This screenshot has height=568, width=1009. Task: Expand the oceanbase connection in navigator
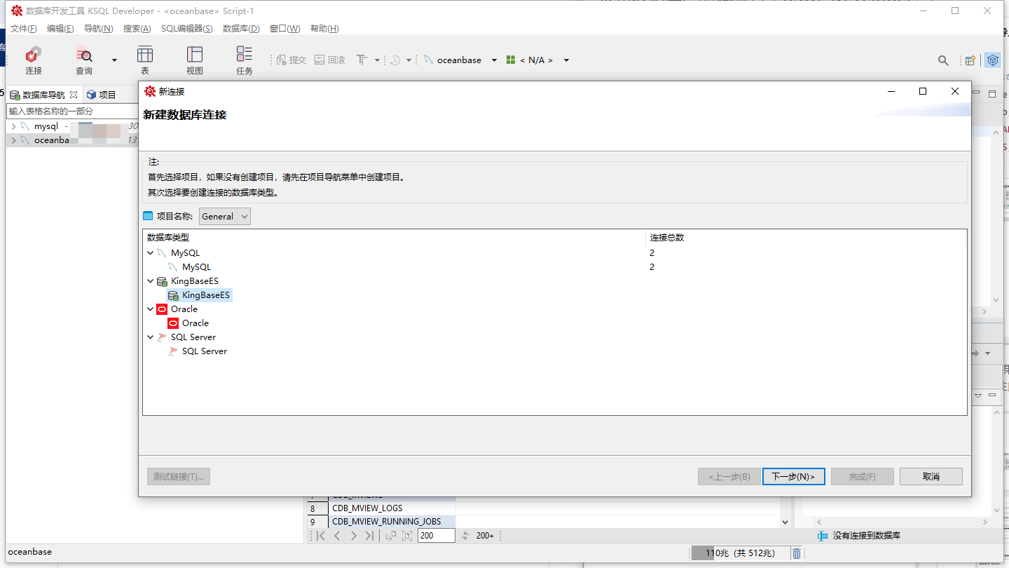click(x=13, y=140)
